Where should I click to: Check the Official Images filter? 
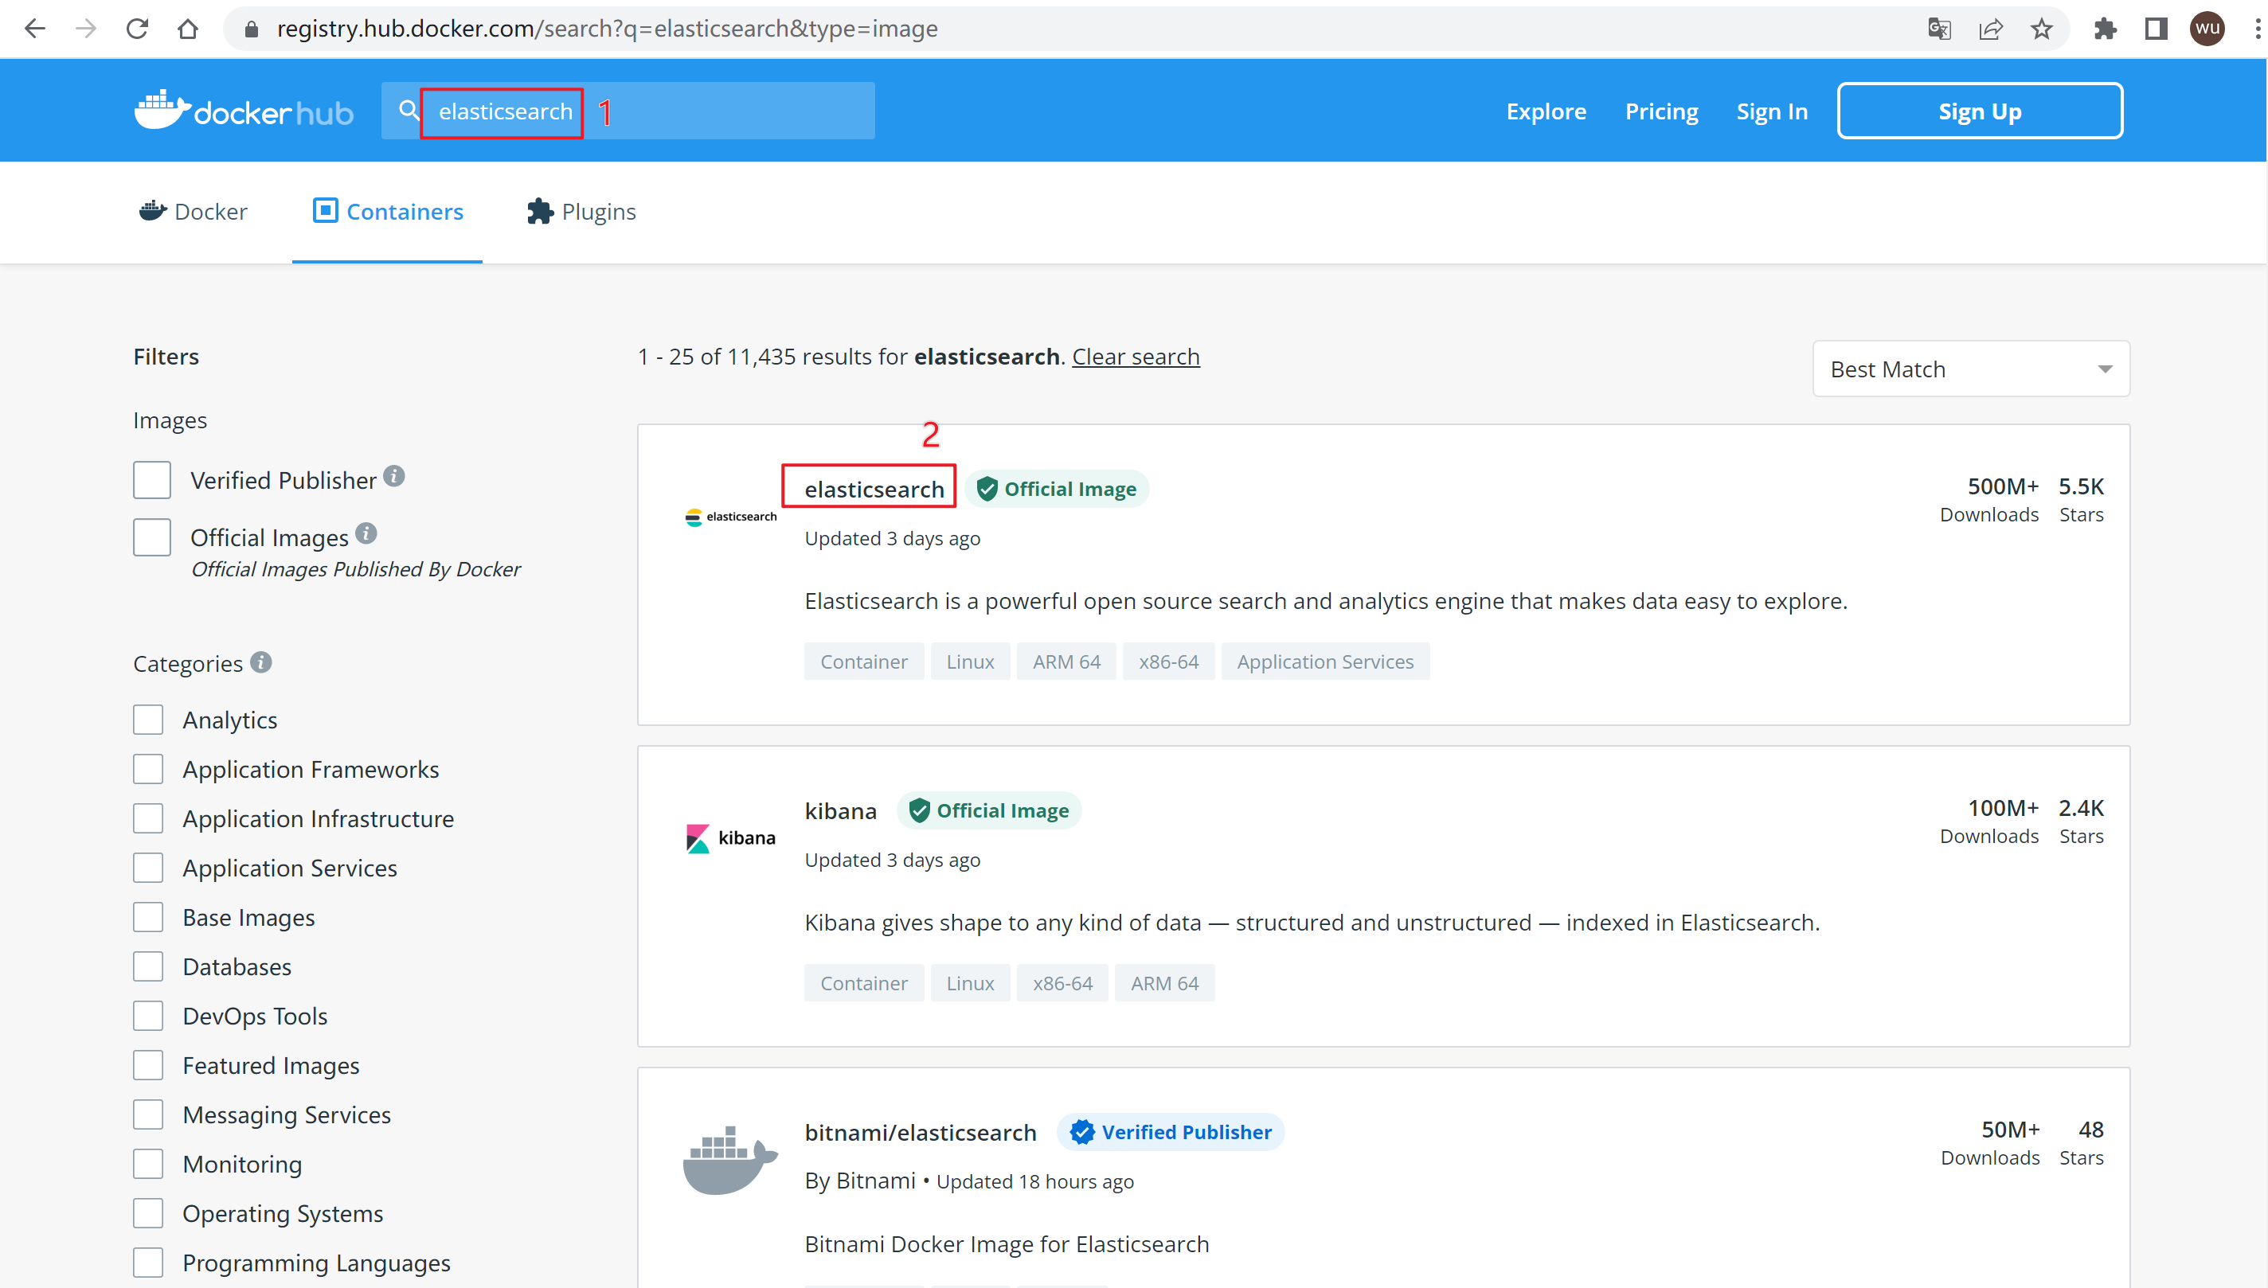(152, 538)
